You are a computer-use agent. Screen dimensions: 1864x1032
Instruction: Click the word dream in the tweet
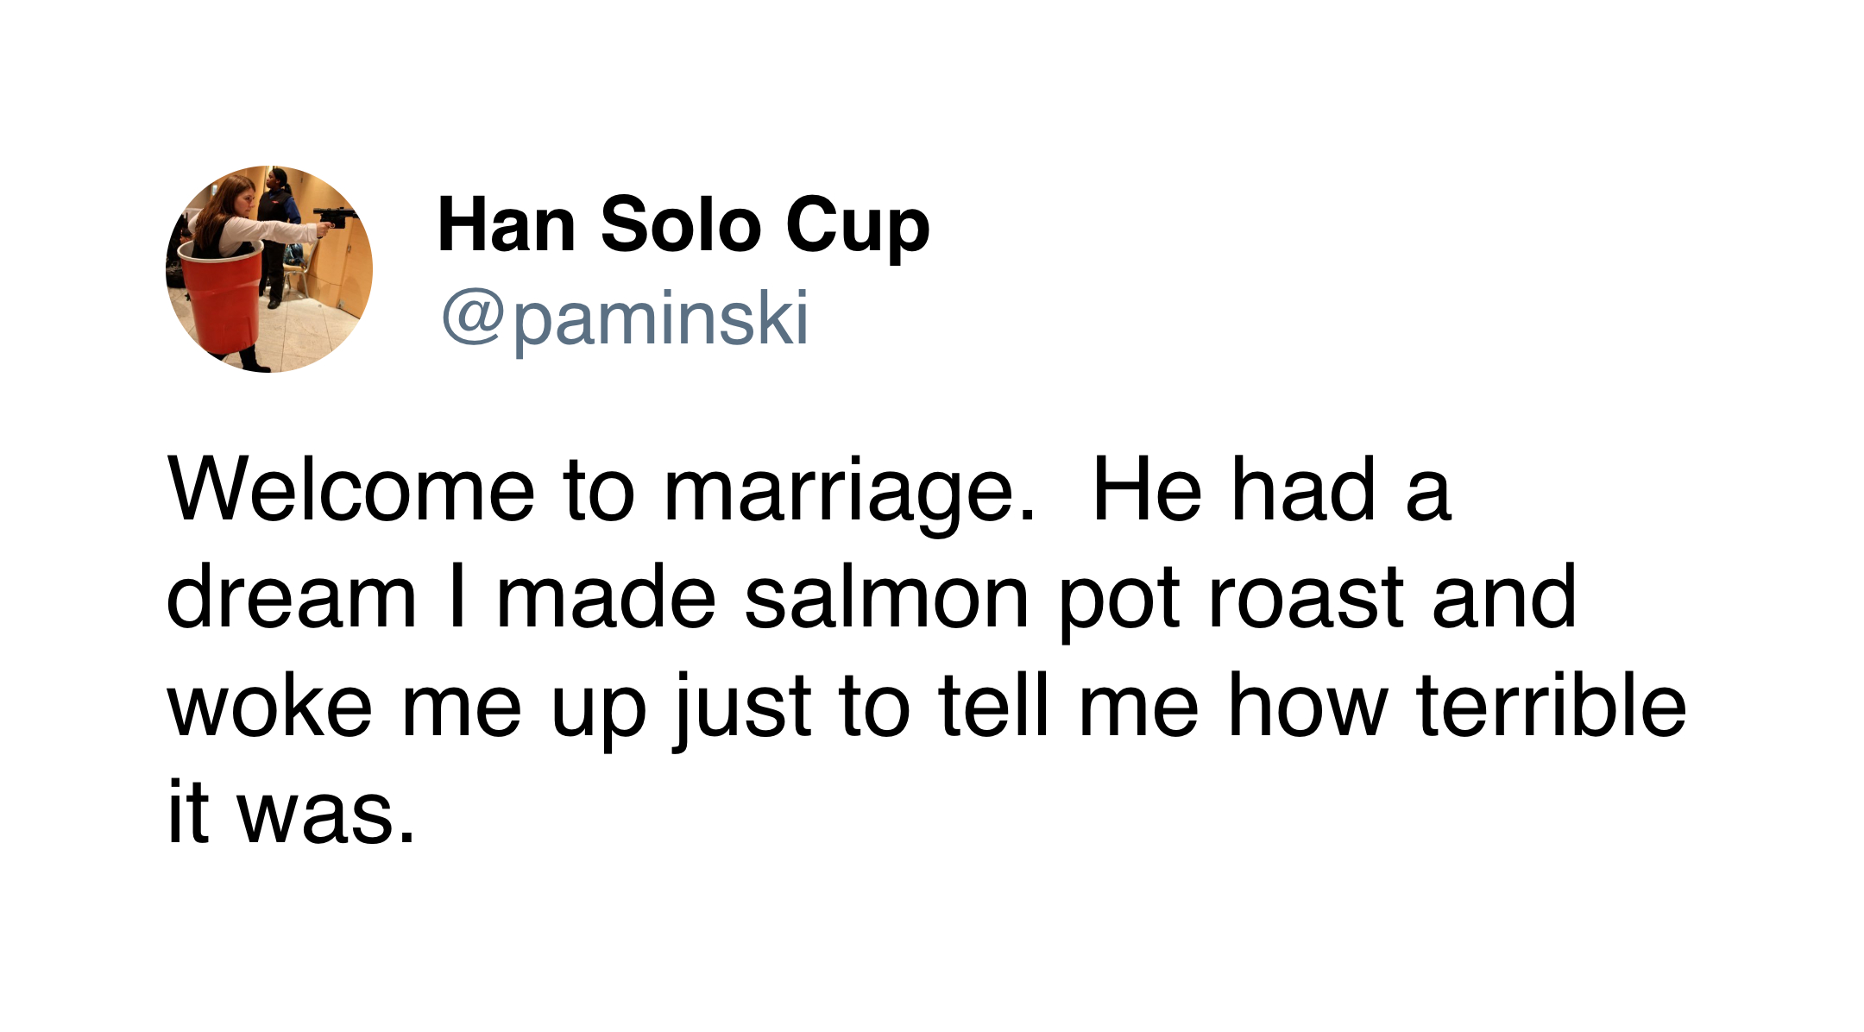click(x=292, y=597)
